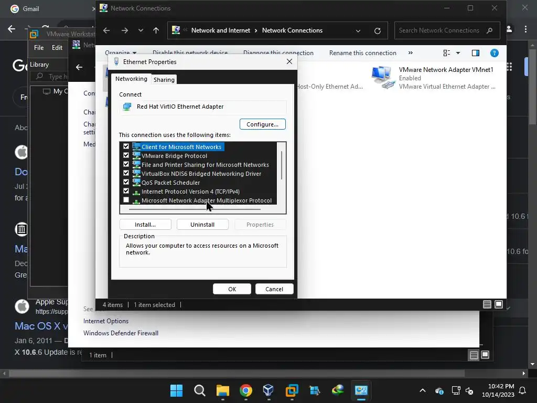Select File and Printer Sharing for Microsoft Networks
The width and height of the screenshot is (537, 403).
205,165
